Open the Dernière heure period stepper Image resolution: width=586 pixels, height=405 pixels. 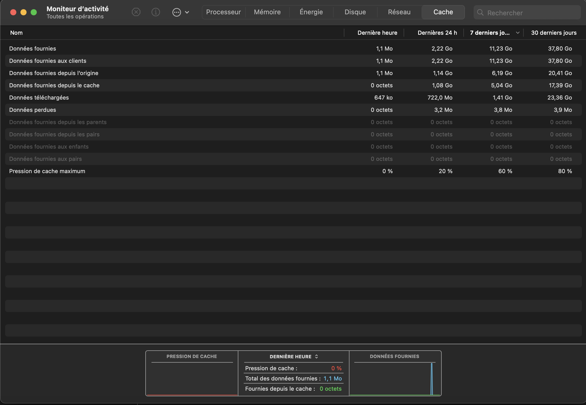pos(317,356)
